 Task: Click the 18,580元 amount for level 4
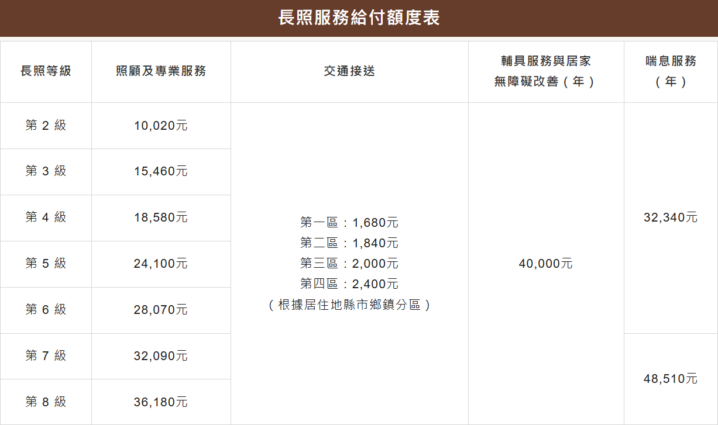[x=161, y=217]
